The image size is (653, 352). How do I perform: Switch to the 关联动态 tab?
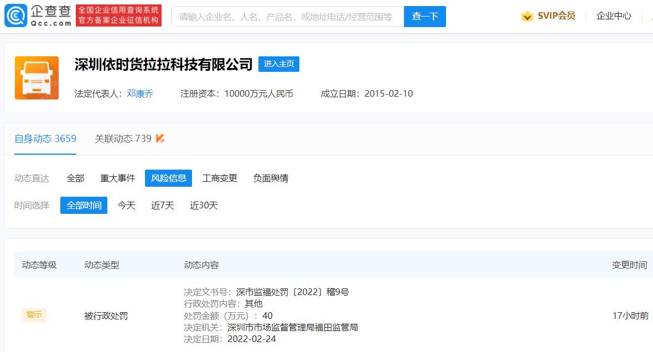pos(123,139)
